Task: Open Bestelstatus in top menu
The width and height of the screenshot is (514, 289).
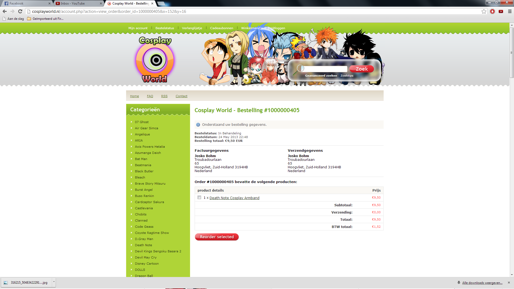Action: coord(164,28)
